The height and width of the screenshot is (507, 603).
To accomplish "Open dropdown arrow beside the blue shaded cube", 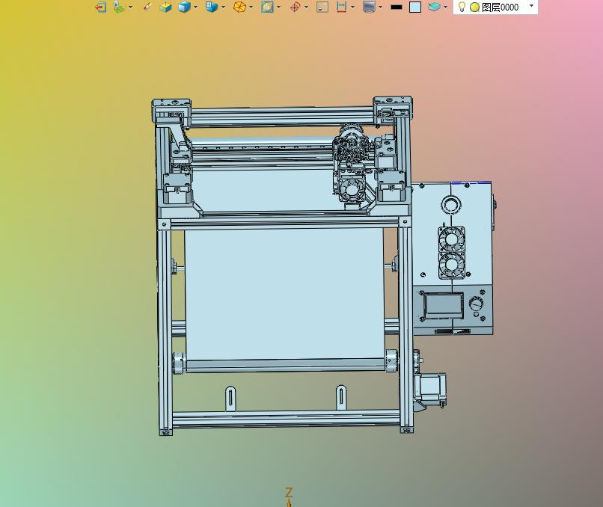I will (x=196, y=7).
